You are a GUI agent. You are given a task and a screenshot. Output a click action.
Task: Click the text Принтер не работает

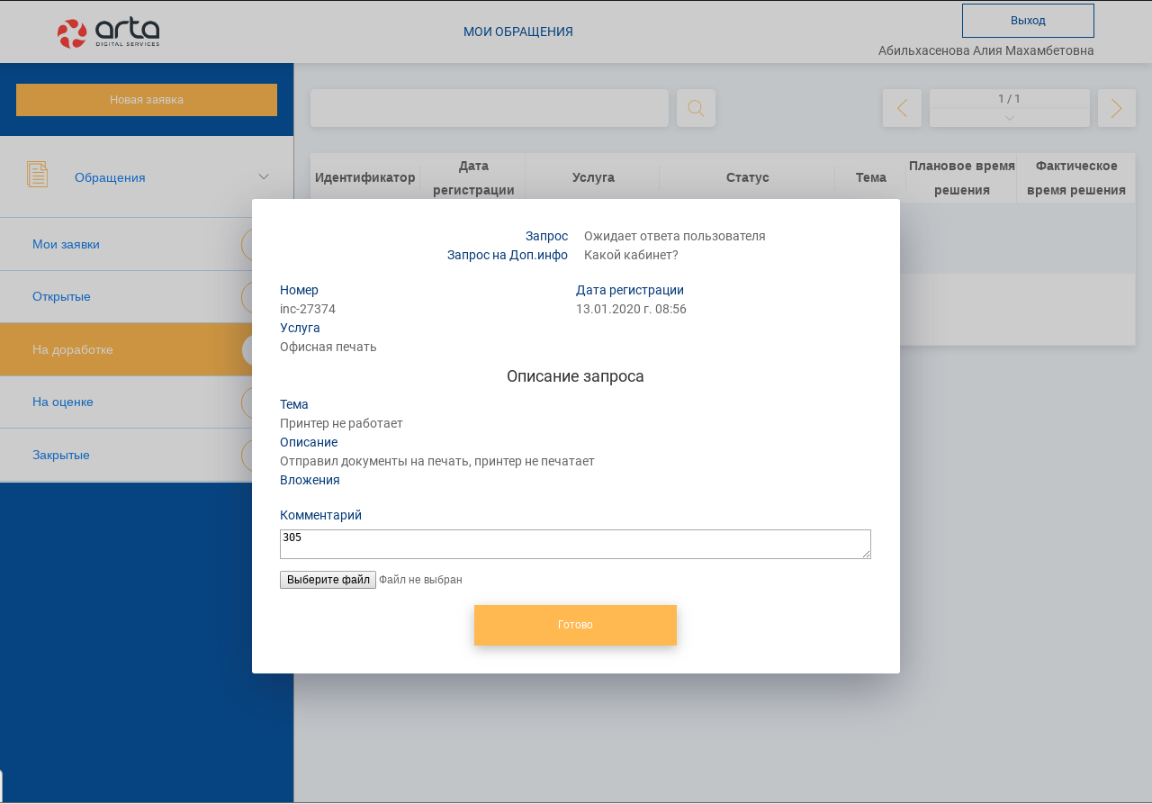coord(341,423)
